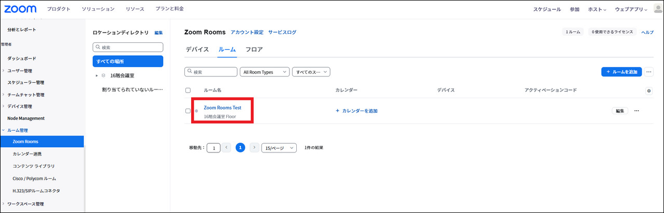664x213 pixels.
Task: Click the ヘルプ link
Action: click(x=647, y=32)
